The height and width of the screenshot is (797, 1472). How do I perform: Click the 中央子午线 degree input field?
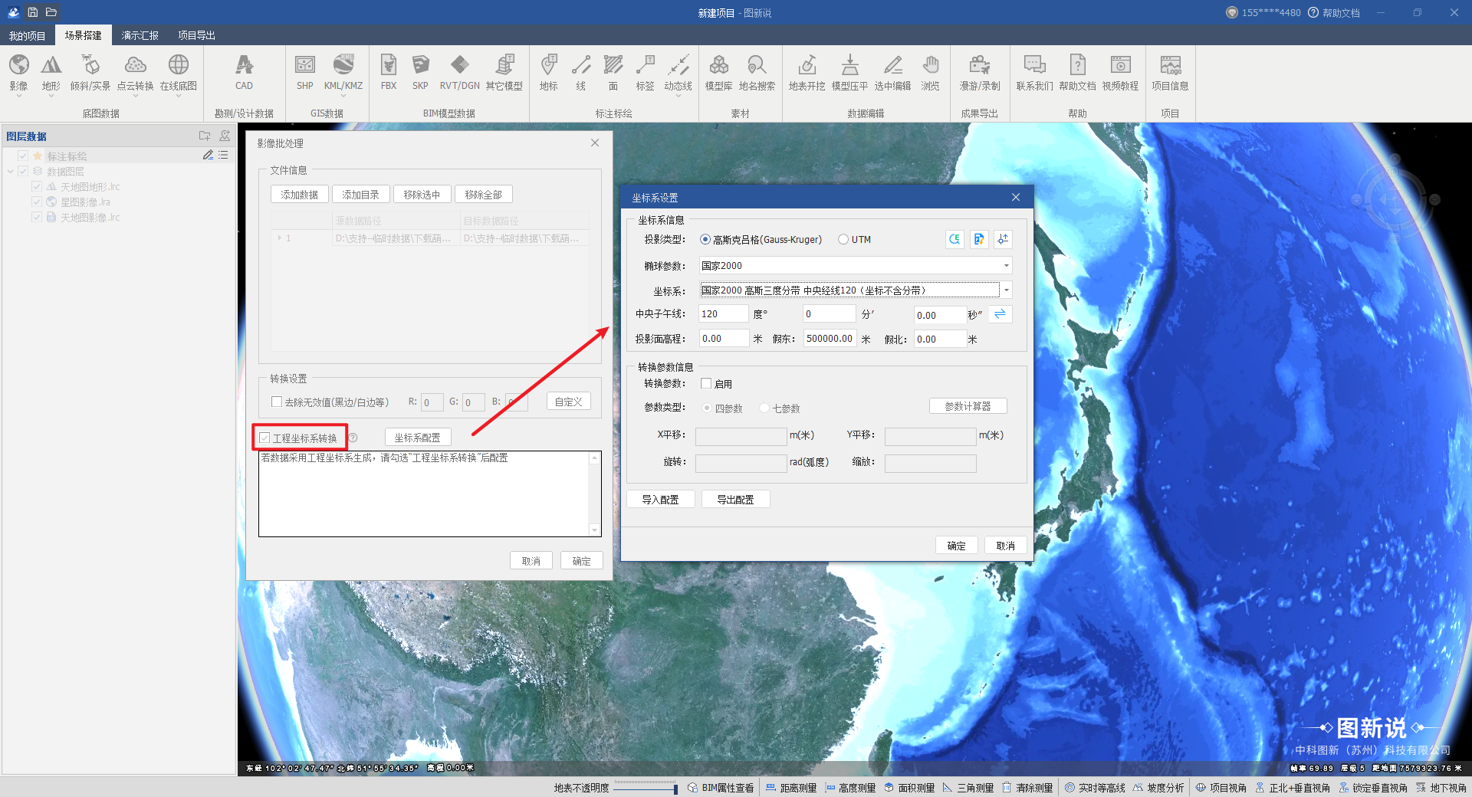(x=722, y=314)
